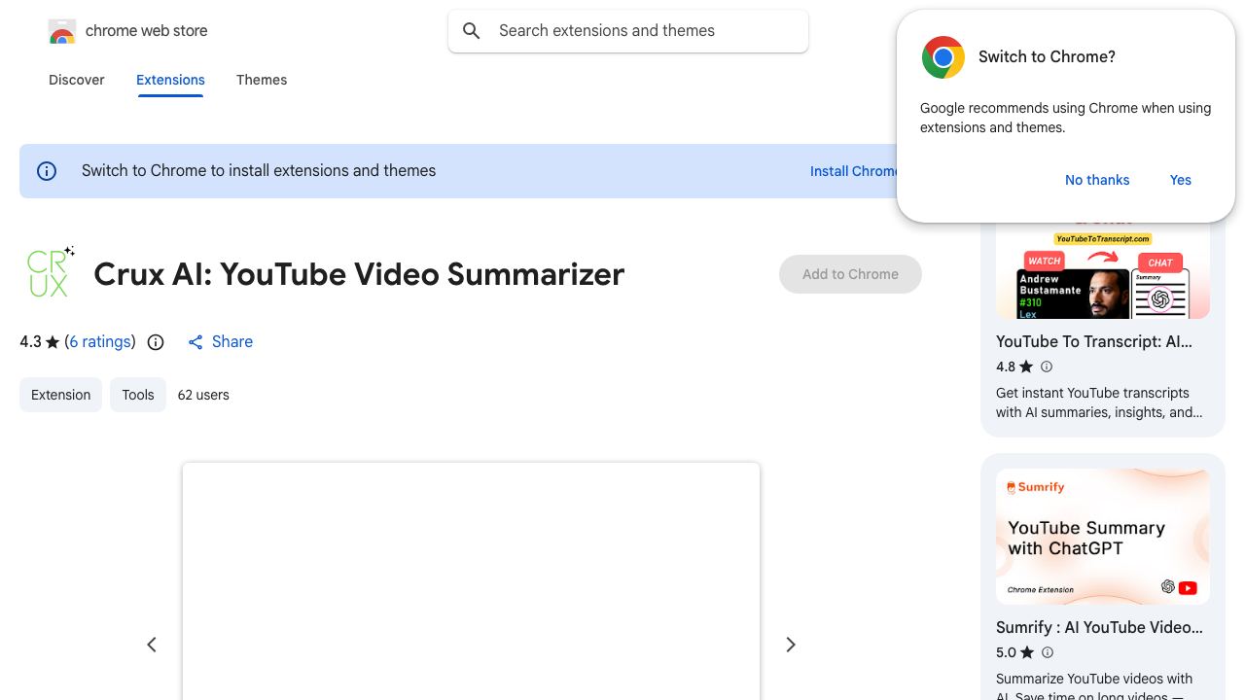This screenshot has width=1245, height=700.
Task: Open the Discover tab
Action: pyautogui.click(x=77, y=80)
